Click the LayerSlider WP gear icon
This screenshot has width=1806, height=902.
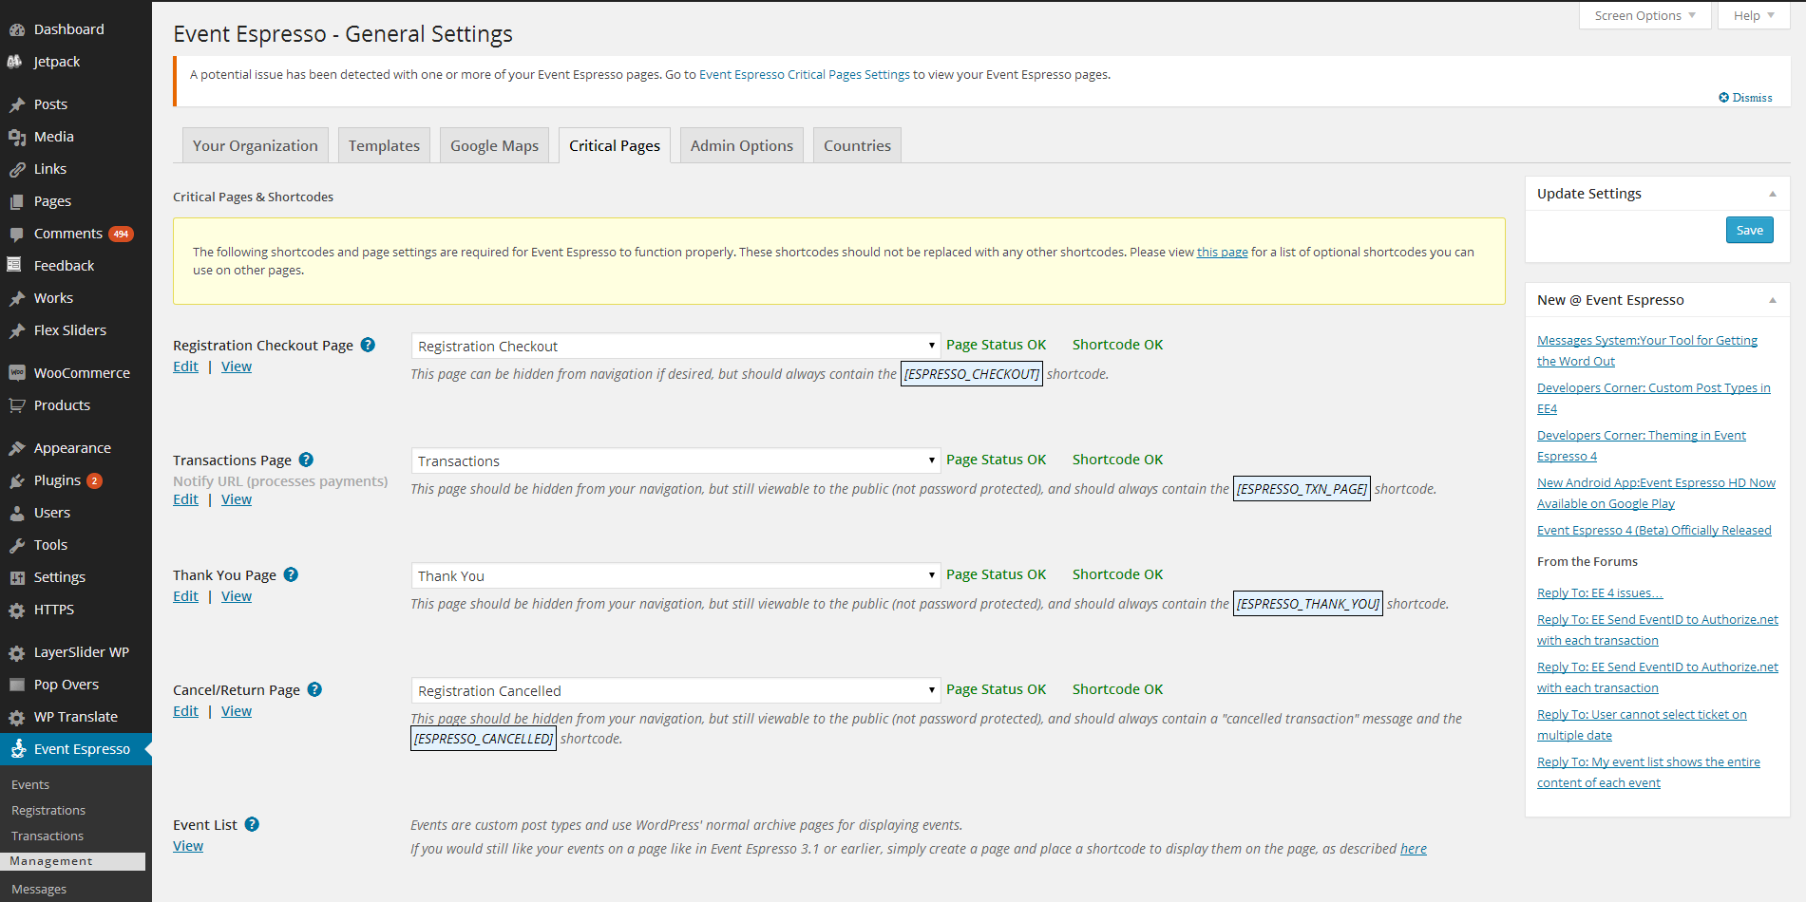16,652
